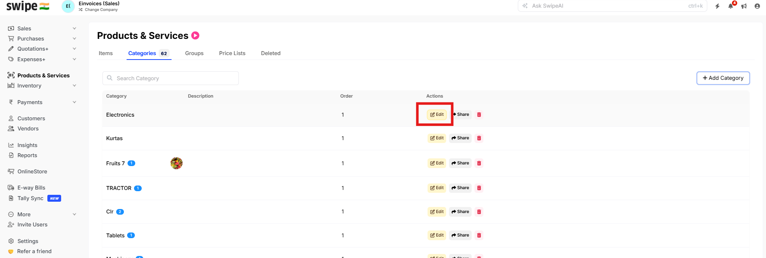Screen dimensions: 766x258
Task: Share the Fruits 7 category
Action: (x=460, y=163)
